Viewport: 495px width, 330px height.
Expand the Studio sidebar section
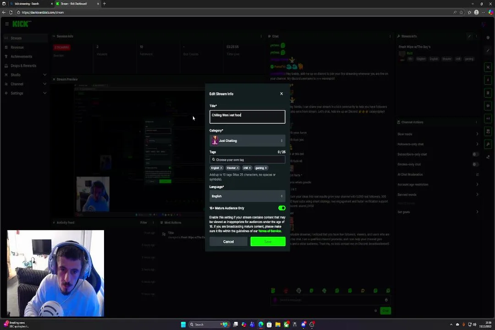pyautogui.click(x=25, y=75)
